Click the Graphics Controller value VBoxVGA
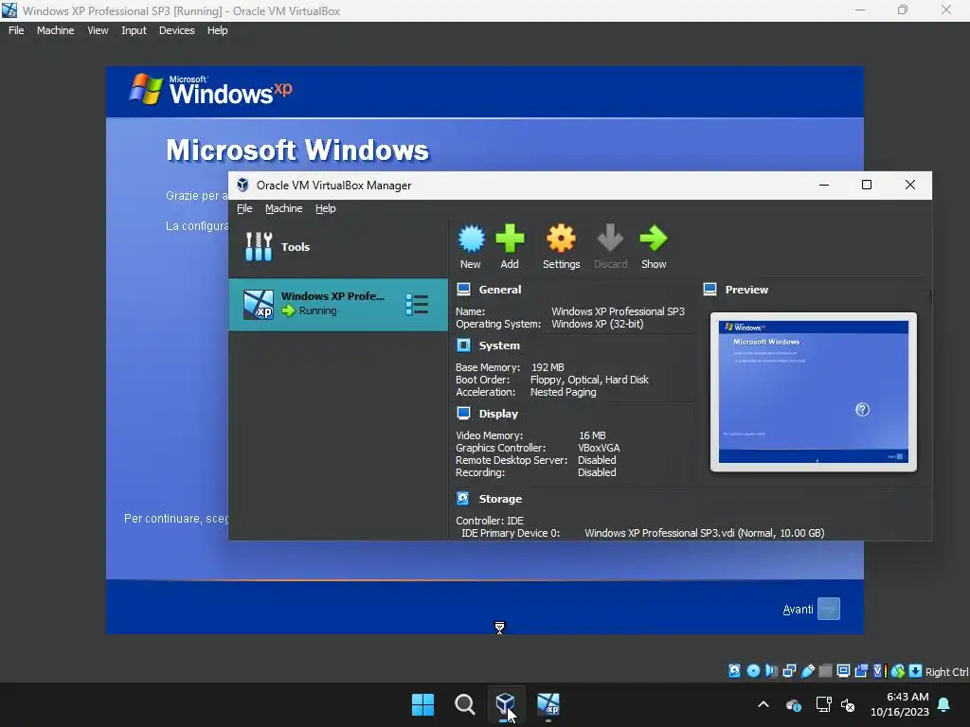 tap(599, 448)
